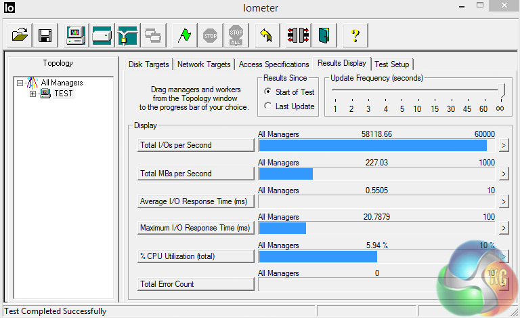Click the 60000 scale maximum value
This screenshot has width=520, height=318.
[485, 134]
